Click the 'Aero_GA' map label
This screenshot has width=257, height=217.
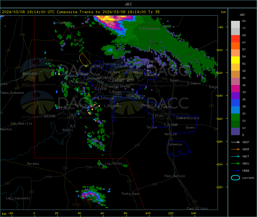click(170, 134)
